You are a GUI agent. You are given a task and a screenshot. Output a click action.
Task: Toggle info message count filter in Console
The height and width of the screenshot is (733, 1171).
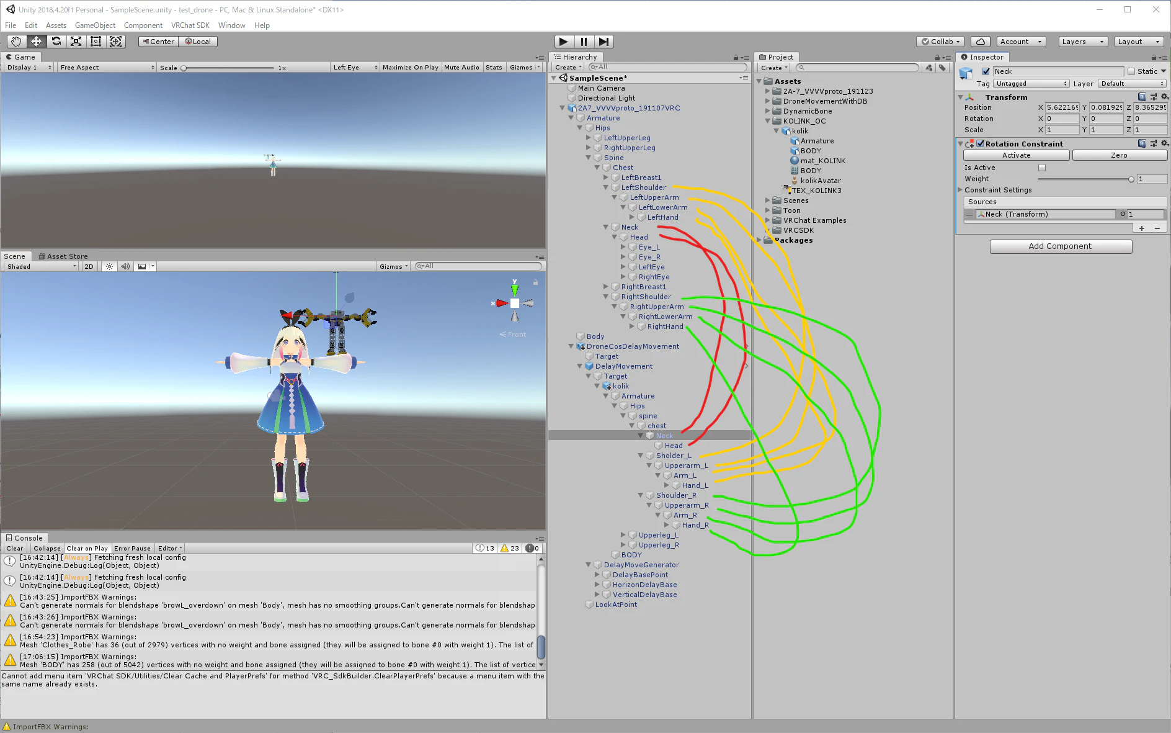[x=484, y=548]
